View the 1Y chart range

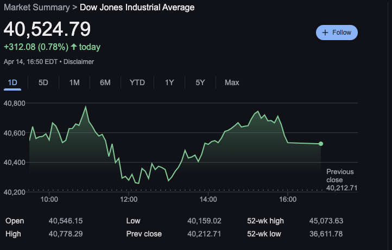tap(169, 82)
